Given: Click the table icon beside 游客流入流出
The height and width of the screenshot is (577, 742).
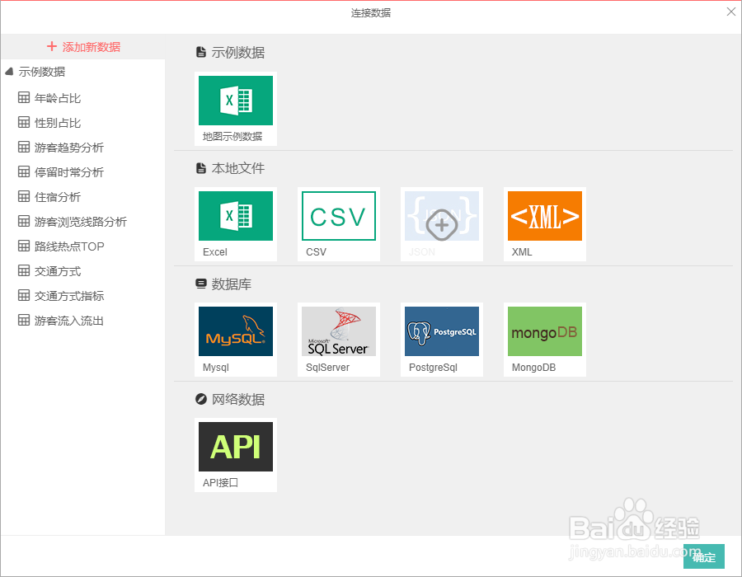Looking at the screenshot, I should point(24,320).
